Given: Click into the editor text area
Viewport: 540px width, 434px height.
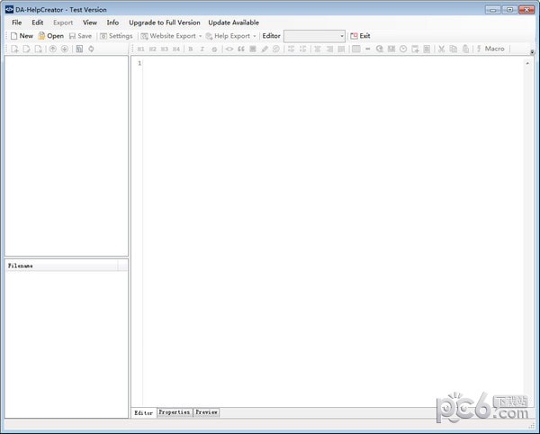Looking at the screenshot, I should coord(333,231).
